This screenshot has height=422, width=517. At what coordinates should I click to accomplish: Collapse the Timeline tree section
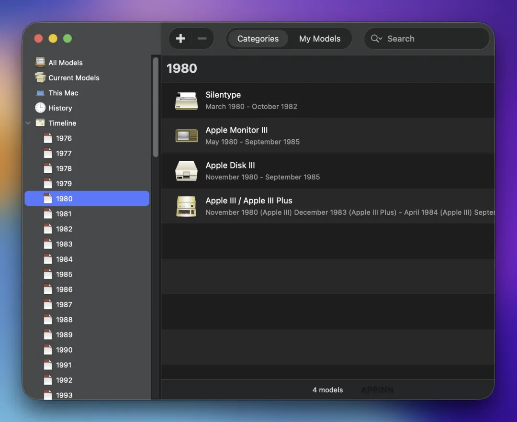28,123
